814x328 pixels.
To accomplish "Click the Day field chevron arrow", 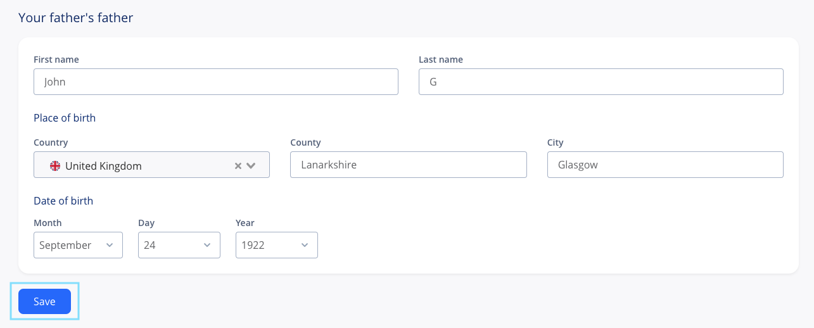I will coord(207,245).
